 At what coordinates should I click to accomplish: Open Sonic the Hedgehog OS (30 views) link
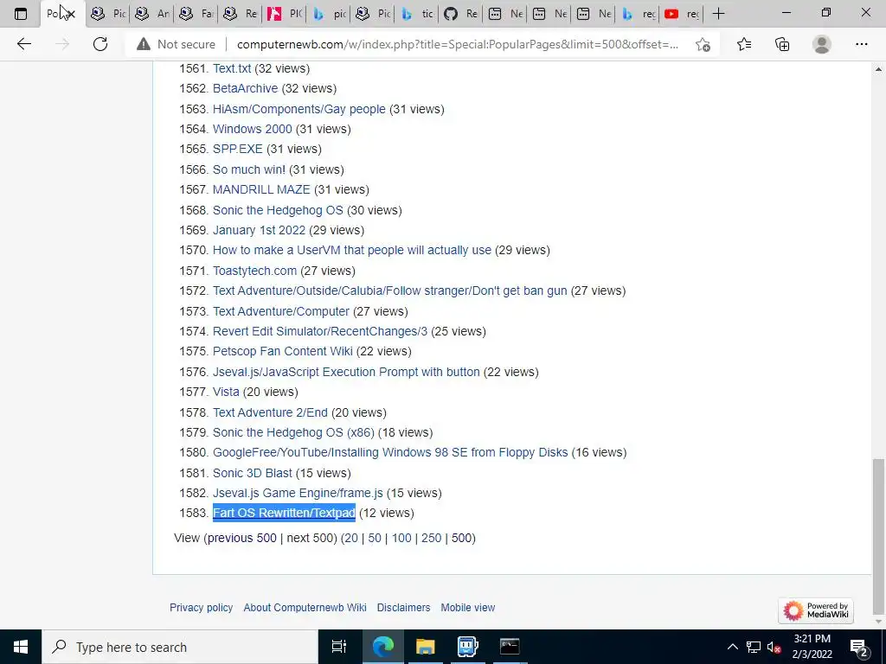[x=278, y=210]
